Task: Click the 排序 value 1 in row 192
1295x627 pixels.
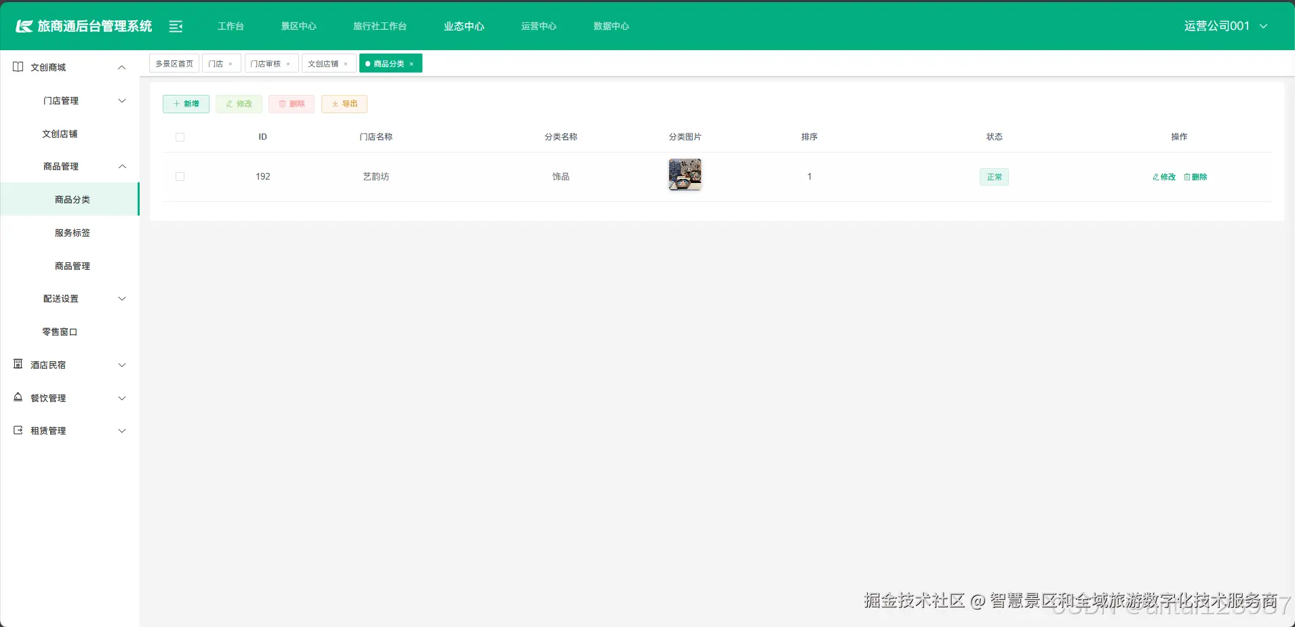Action: pyautogui.click(x=809, y=176)
